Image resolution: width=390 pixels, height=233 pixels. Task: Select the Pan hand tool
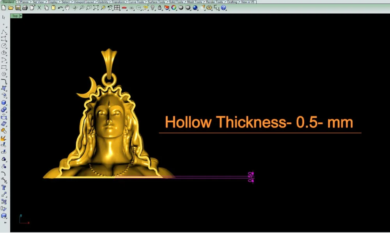67,8
